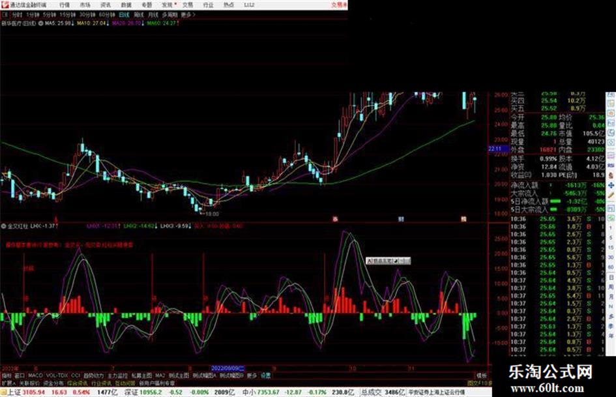Open the 发现 menu
This screenshot has width=616, height=397.
[168, 5]
